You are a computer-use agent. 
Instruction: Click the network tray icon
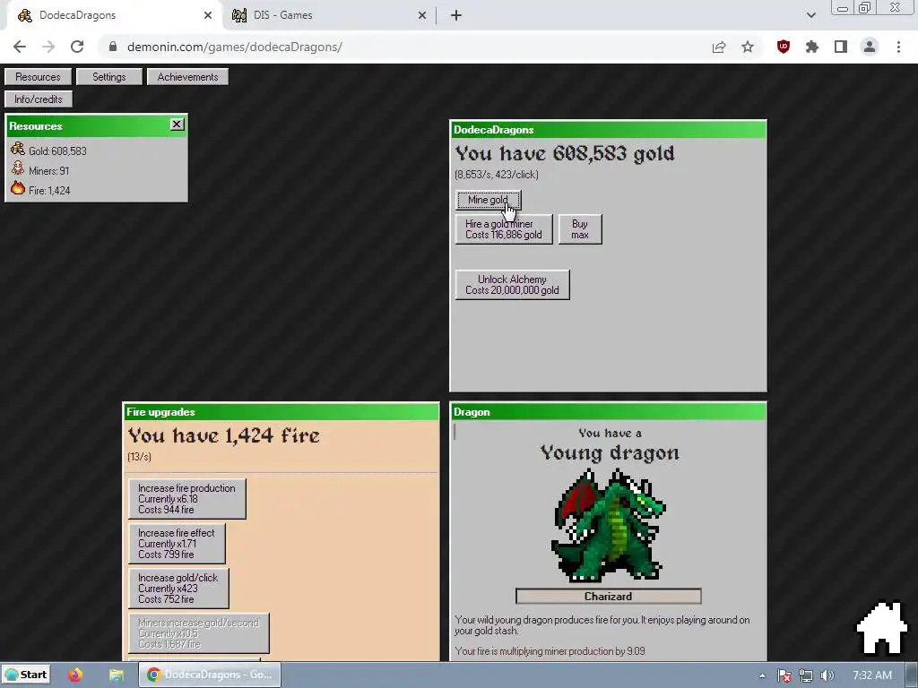click(x=806, y=675)
